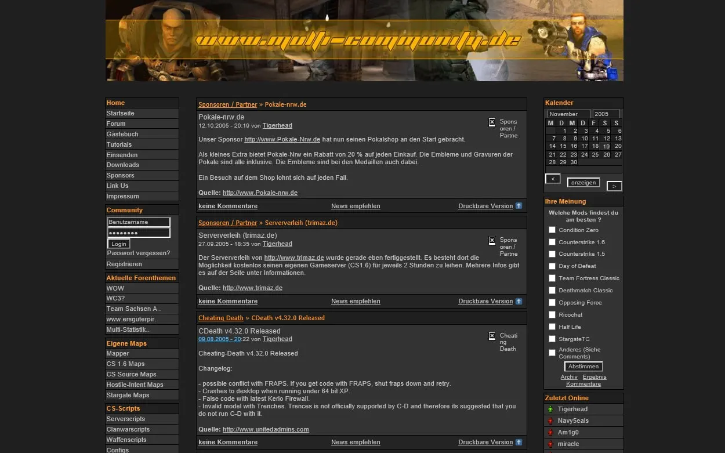Image resolution: width=725 pixels, height=453 pixels.
Task: Click News empfehlen under the CDeath post
Action: [x=356, y=442]
